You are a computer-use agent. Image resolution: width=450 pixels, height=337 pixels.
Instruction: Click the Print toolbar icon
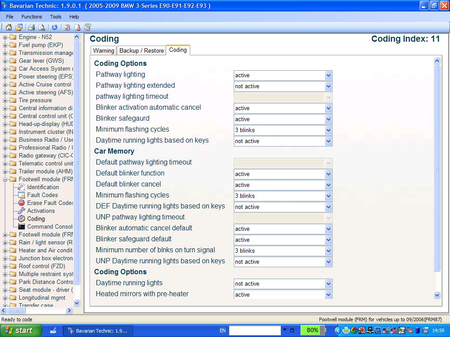tap(31, 27)
